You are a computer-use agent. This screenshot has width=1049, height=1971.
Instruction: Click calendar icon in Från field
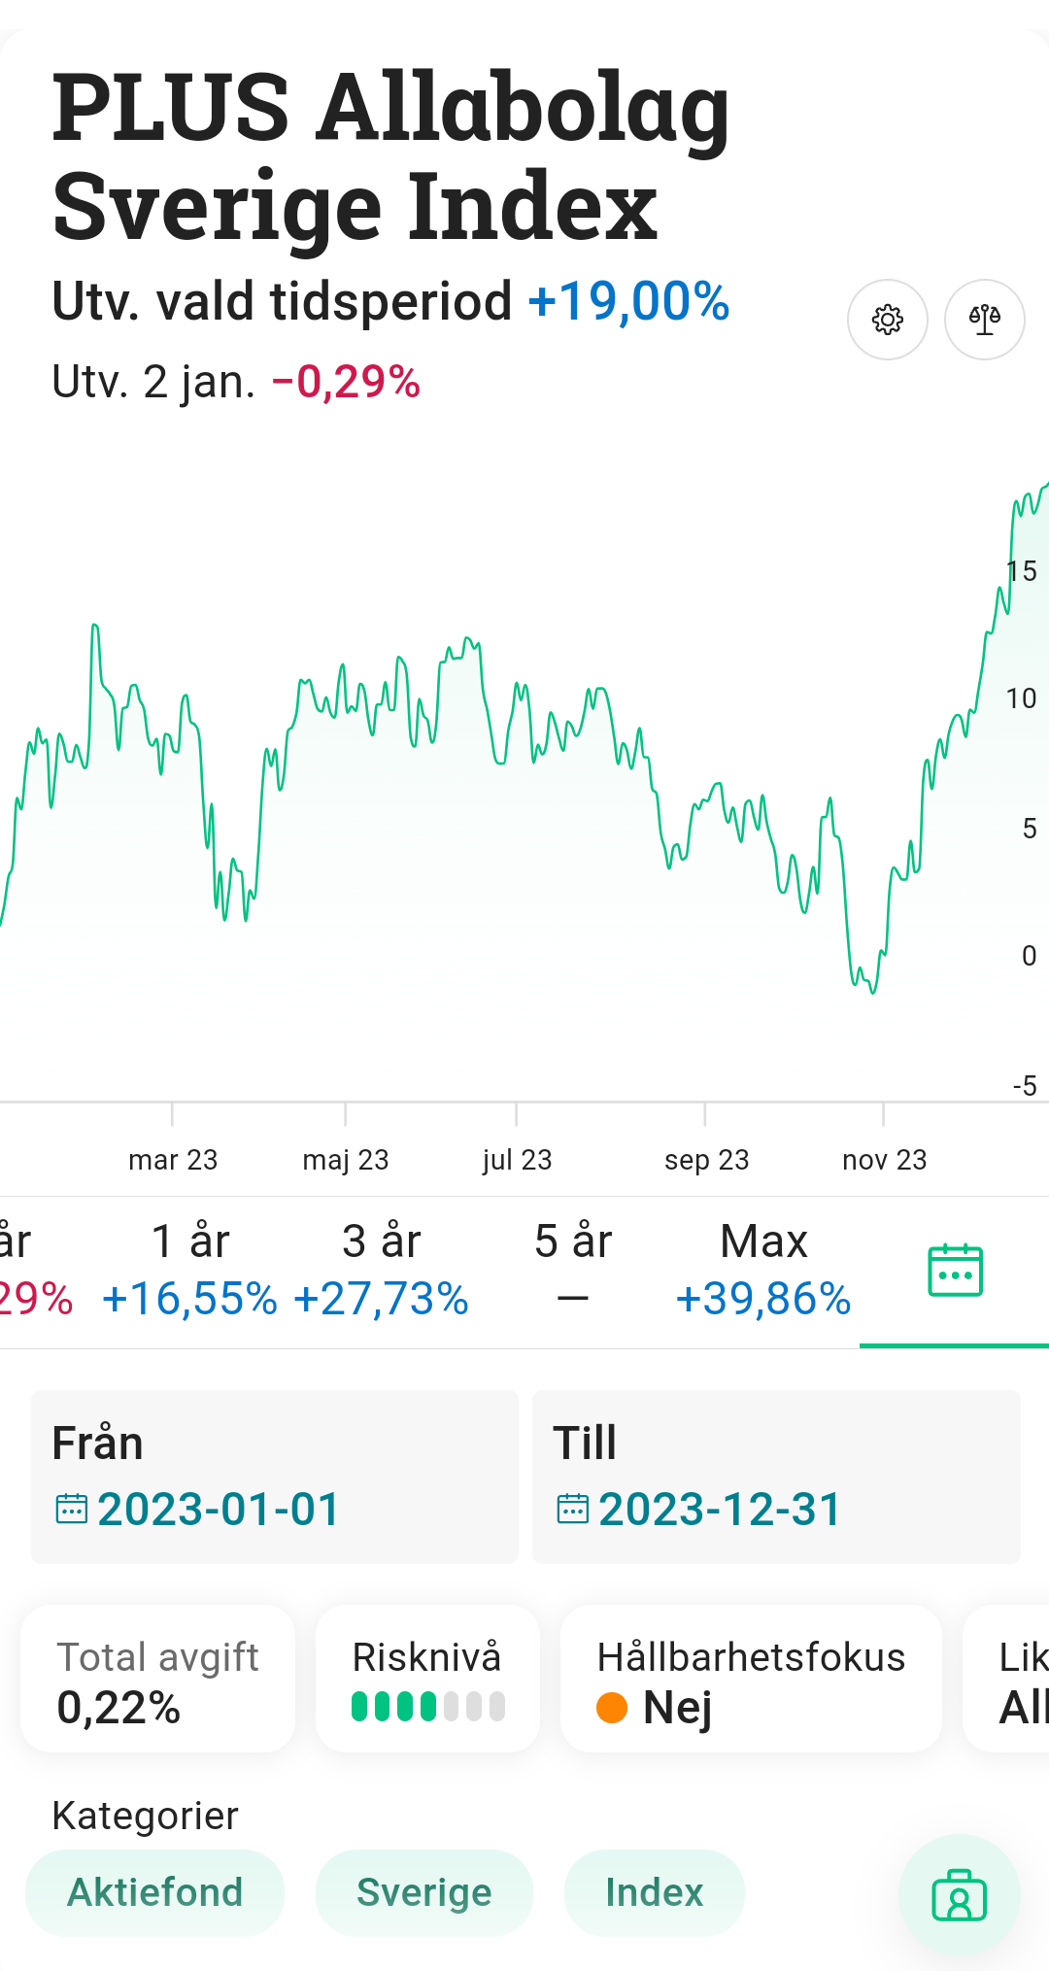coord(72,1509)
